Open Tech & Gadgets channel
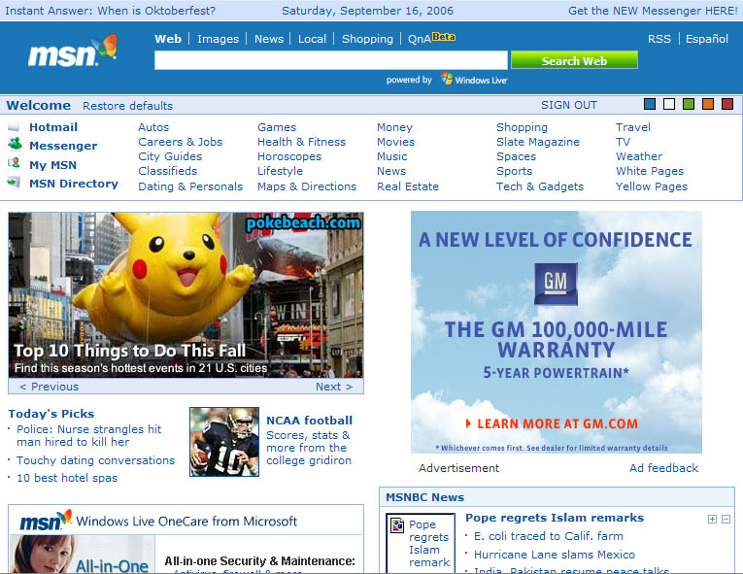Screen dimensions: 743x574 (x=540, y=186)
